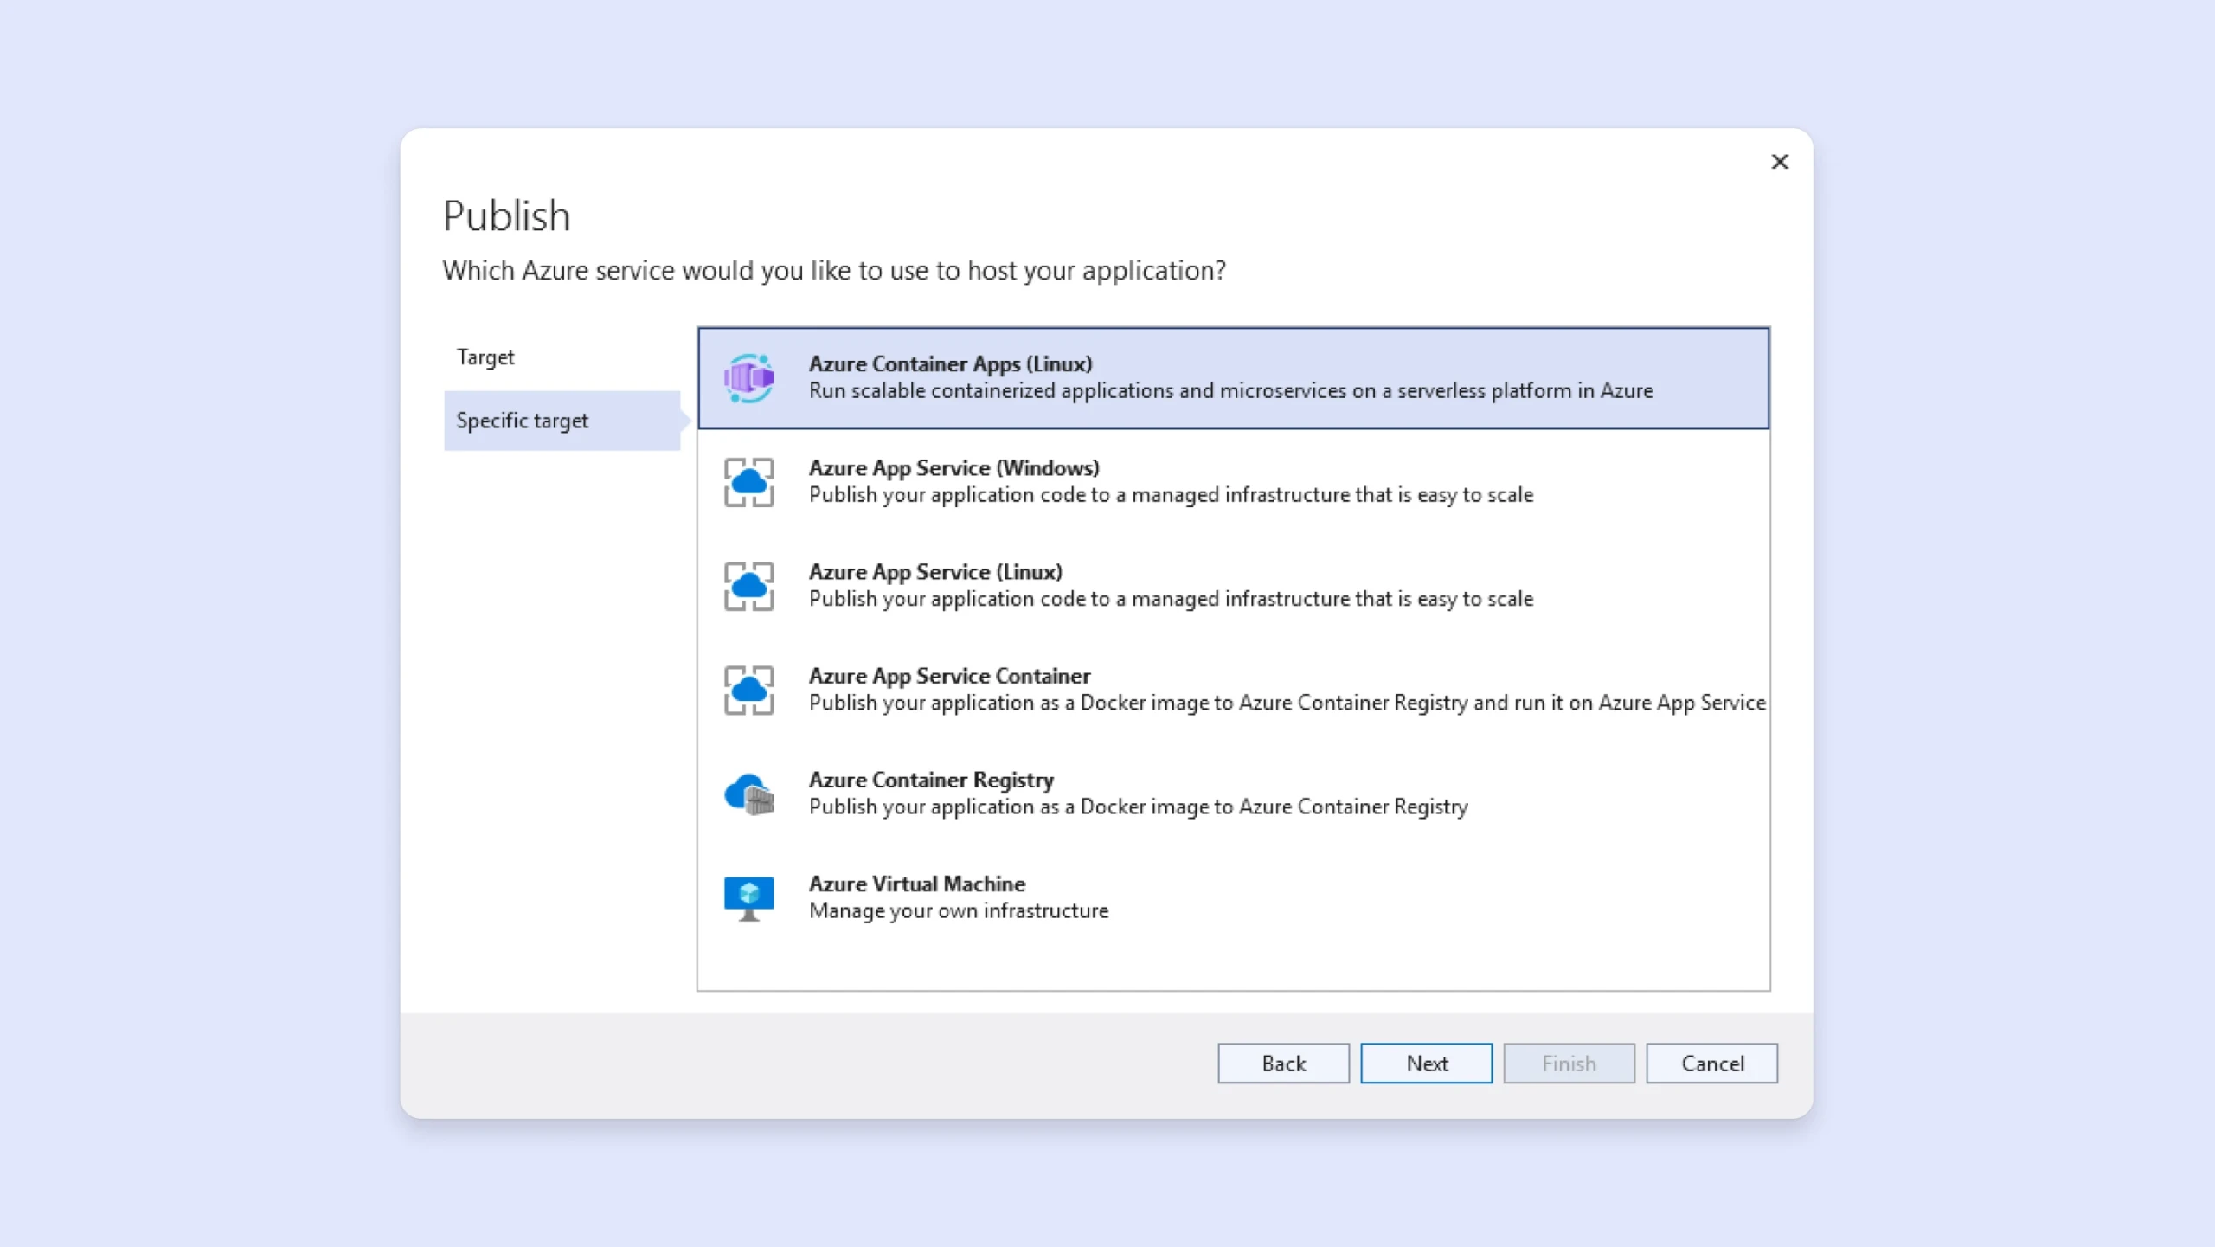Click the Finish button
The height and width of the screenshot is (1247, 2215).
[x=1569, y=1064]
